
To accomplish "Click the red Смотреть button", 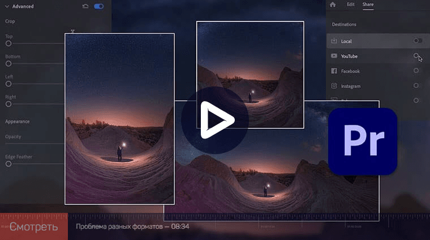I will (x=34, y=226).
